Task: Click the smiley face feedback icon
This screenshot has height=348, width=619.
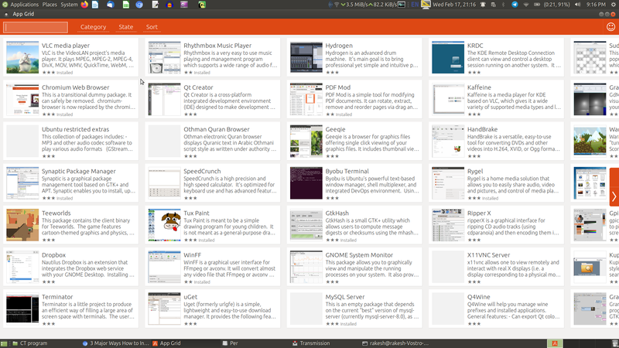Action: click(610, 27)
